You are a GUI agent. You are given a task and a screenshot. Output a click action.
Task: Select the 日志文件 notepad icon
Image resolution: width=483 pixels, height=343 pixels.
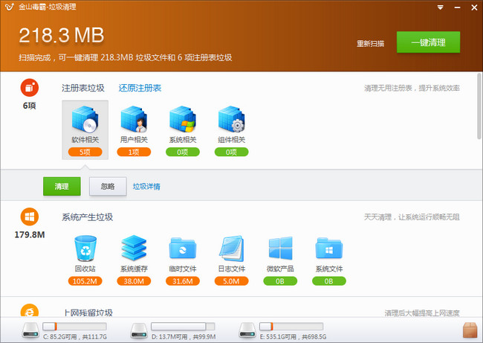[231, 249]
